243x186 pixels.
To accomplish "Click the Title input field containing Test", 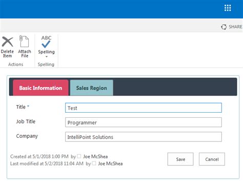I will [144, 108].
